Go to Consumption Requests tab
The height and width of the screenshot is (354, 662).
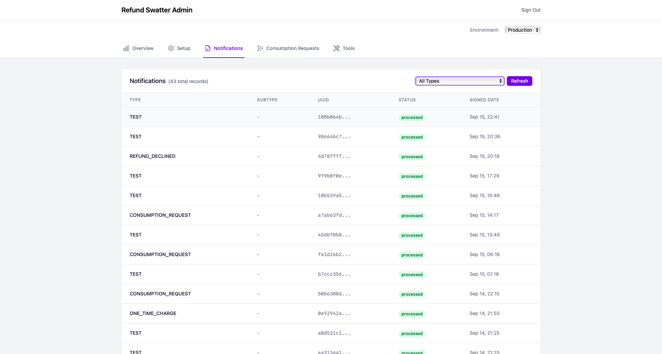tap(288, 48)
